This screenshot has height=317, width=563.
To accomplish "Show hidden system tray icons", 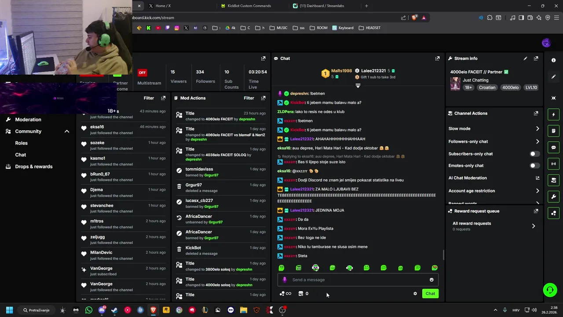I will pyautogui.click(x=495, y=310).
